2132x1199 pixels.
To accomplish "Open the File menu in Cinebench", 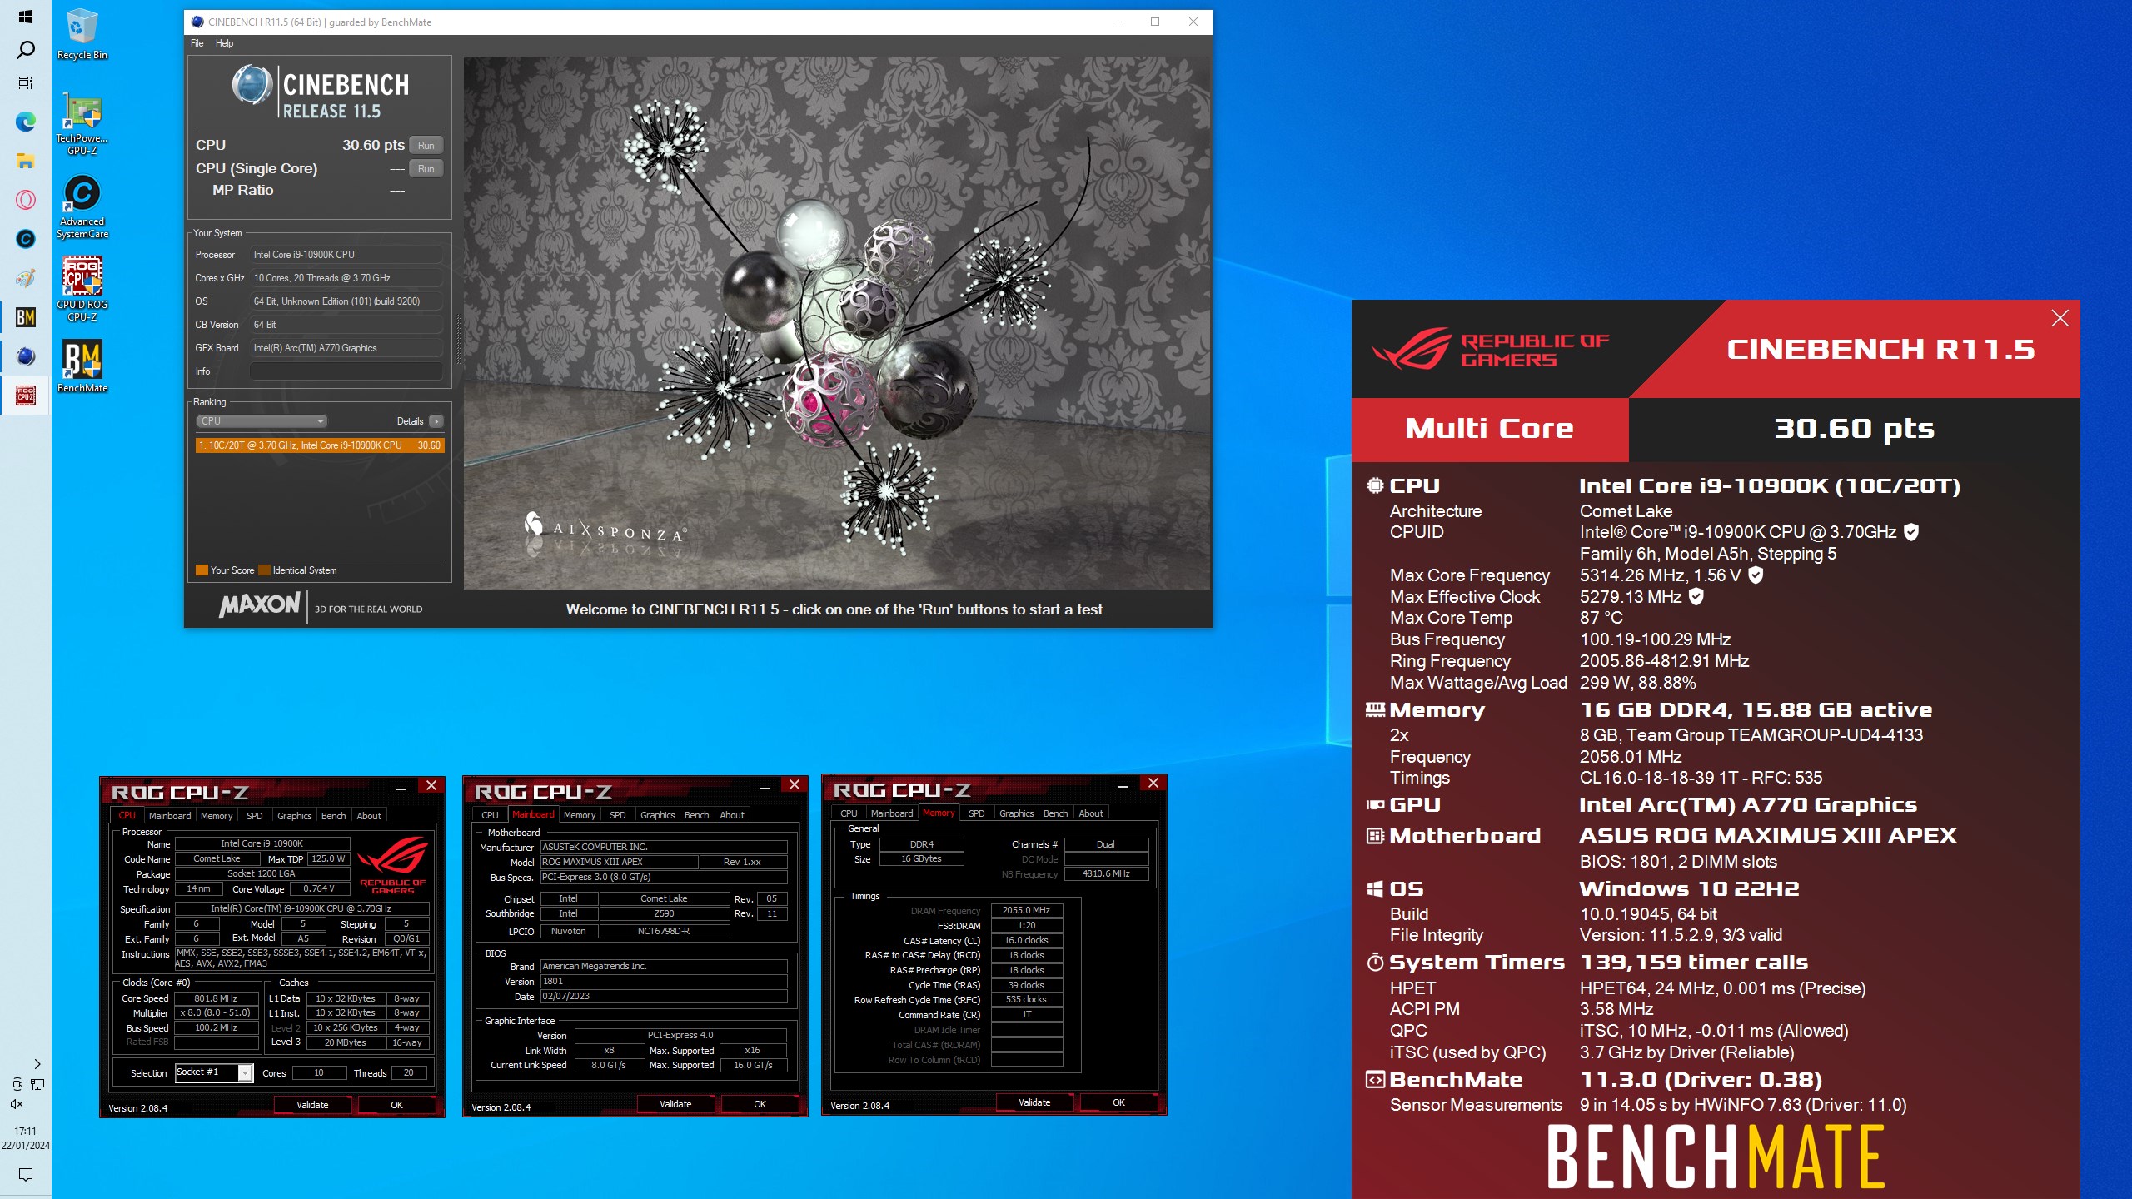I will (x=197, y=43).
